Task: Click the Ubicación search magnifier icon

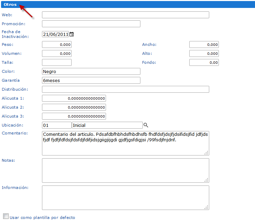Action: [x=146, y=125]
